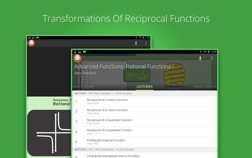Open lecture 2 Reciprocal of a Linear Function
This screenshot has width=252, height=158.
click(x=145, y=112)
